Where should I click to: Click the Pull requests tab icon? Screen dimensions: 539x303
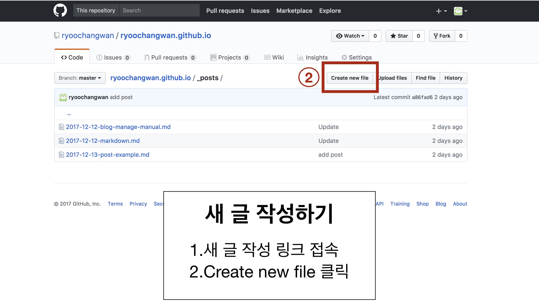[146, 57]
